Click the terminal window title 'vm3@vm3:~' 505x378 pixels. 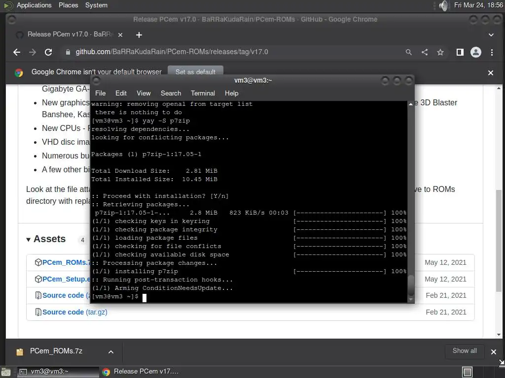click(x=253, y=80)
